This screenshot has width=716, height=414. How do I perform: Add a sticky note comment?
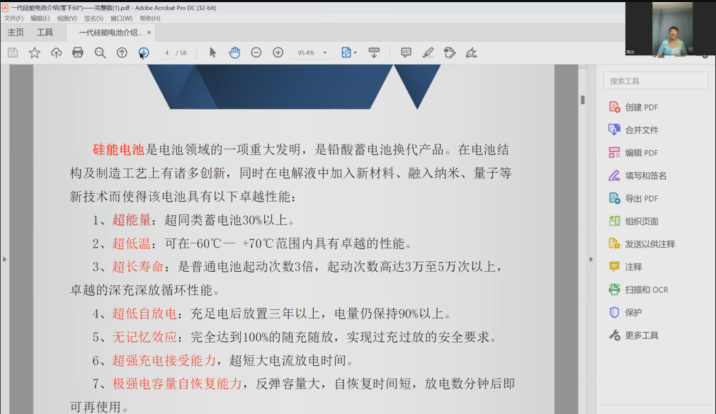[x=406, y=52]
